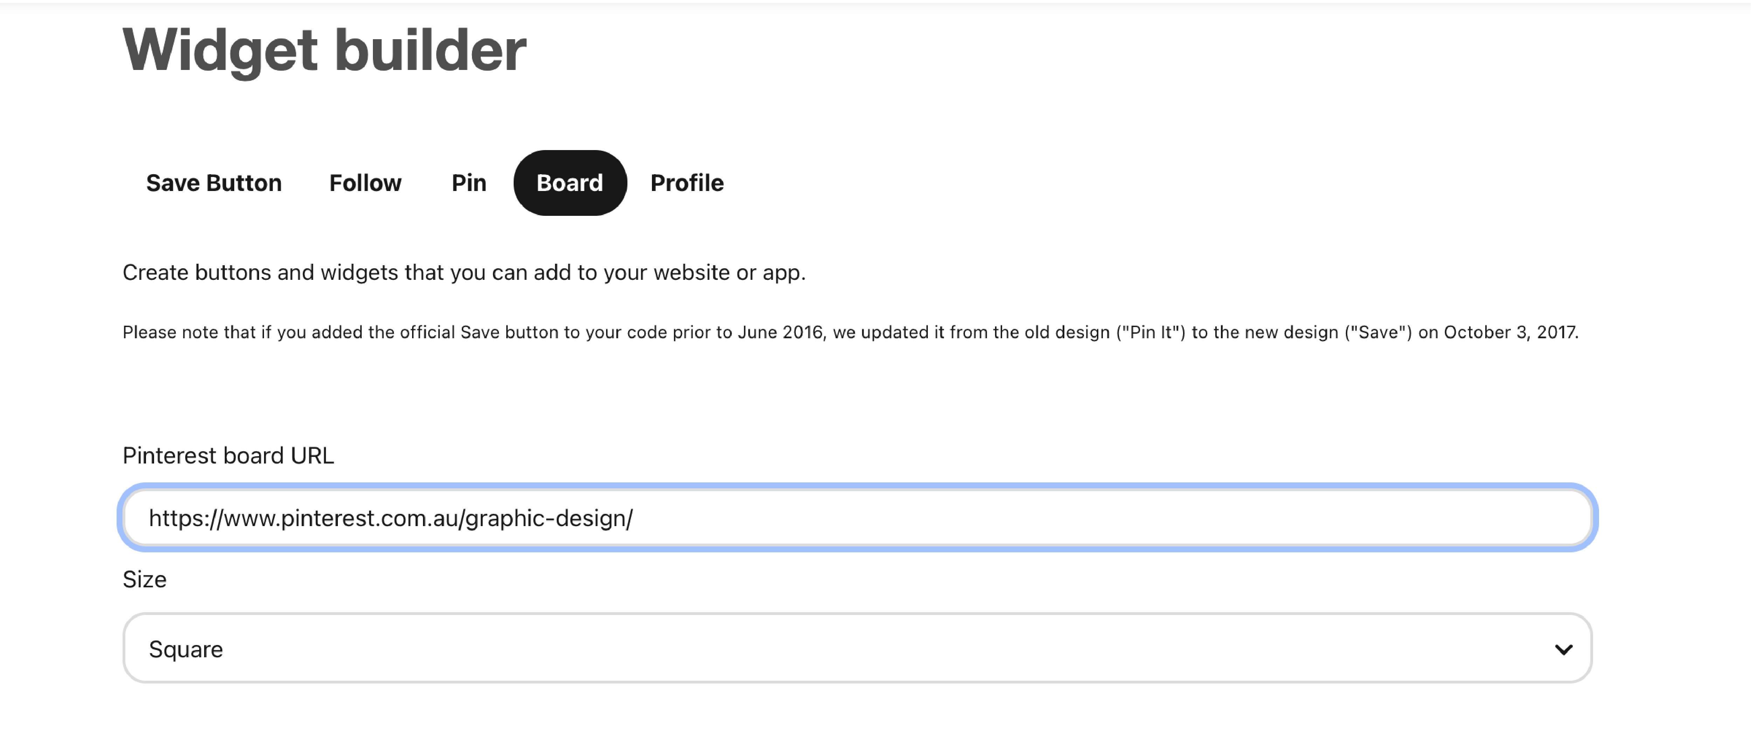This screenshot has height=729, width=1751.
Task: Click the "graphic-design" part of the URL
Action: click(548, 518)
